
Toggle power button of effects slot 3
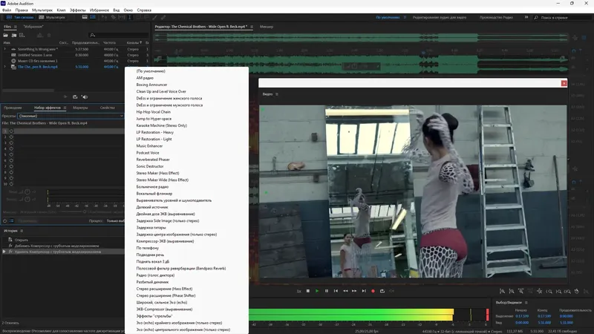[11, 143]
